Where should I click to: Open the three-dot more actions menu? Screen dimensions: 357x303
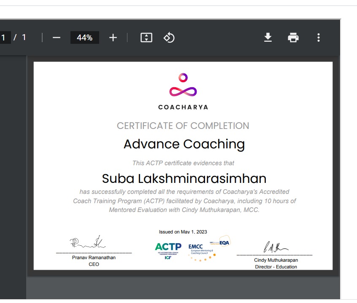[319, 38]
